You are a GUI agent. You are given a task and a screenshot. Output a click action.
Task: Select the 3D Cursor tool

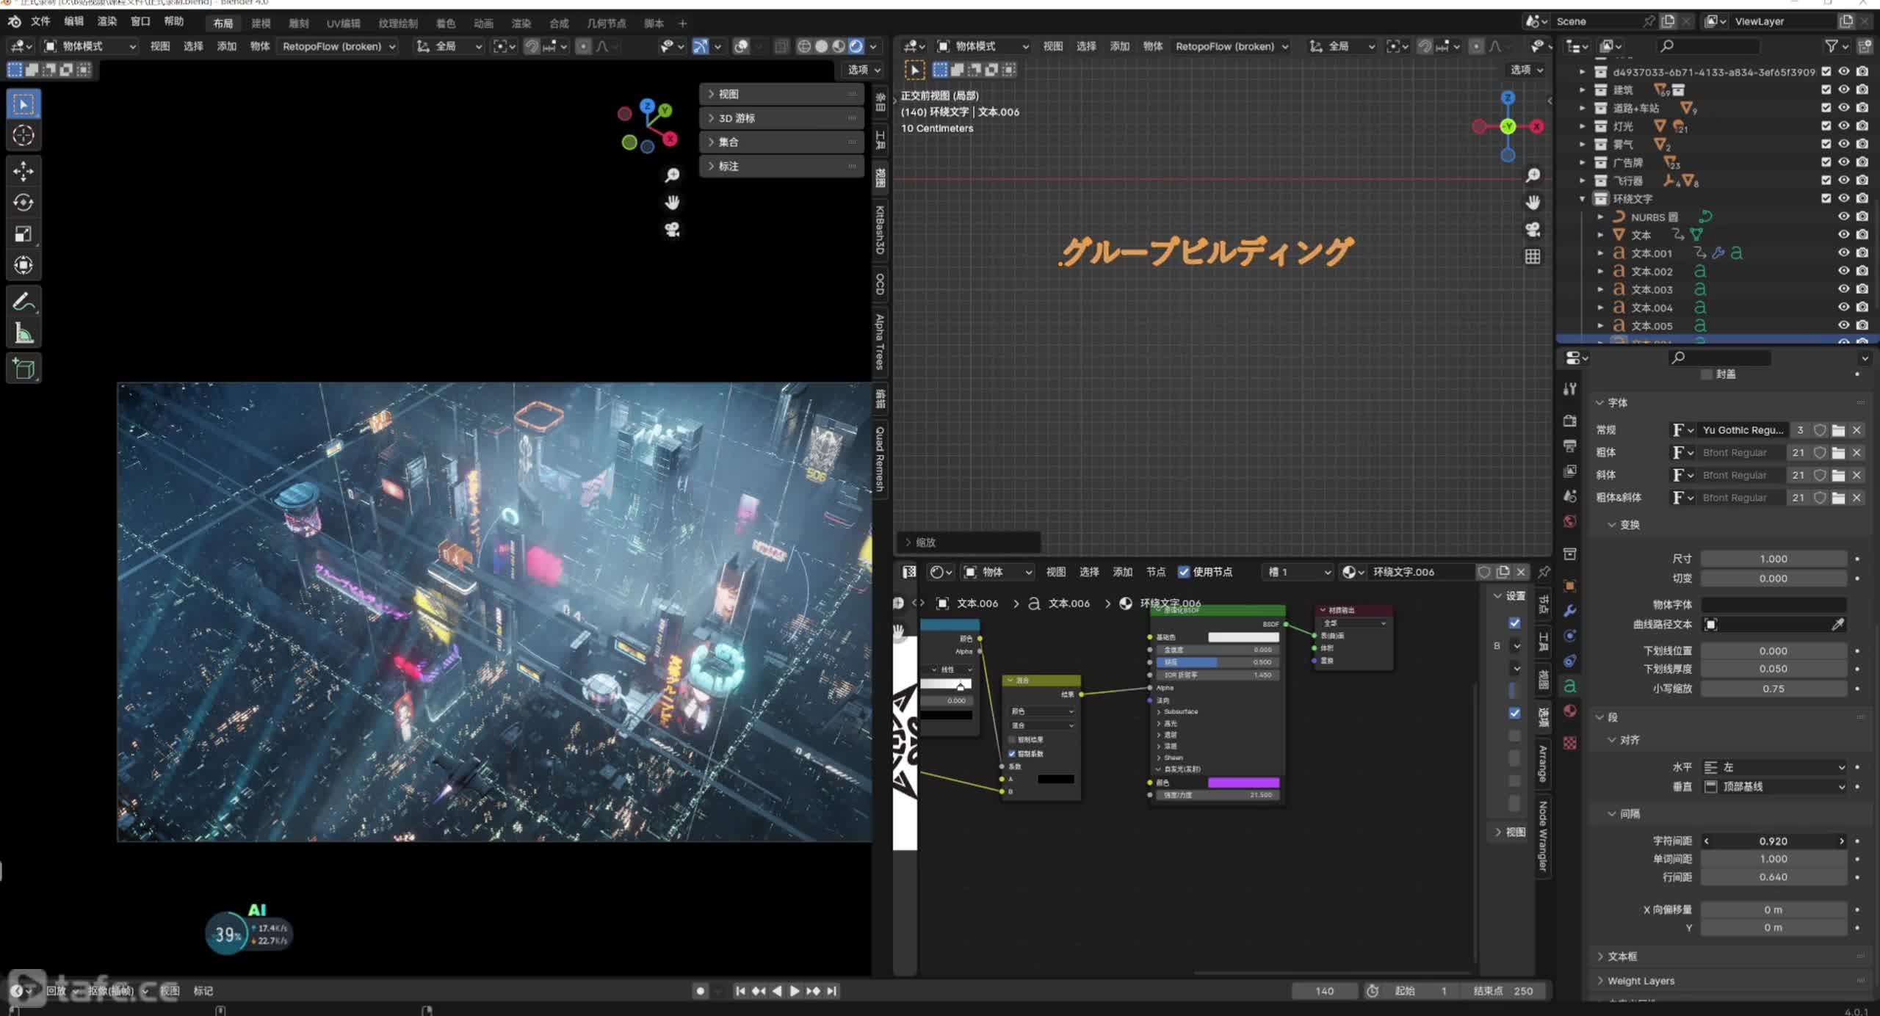pos(23,135)
